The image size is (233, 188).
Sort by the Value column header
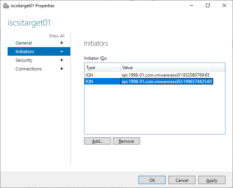tap(167, 68)
